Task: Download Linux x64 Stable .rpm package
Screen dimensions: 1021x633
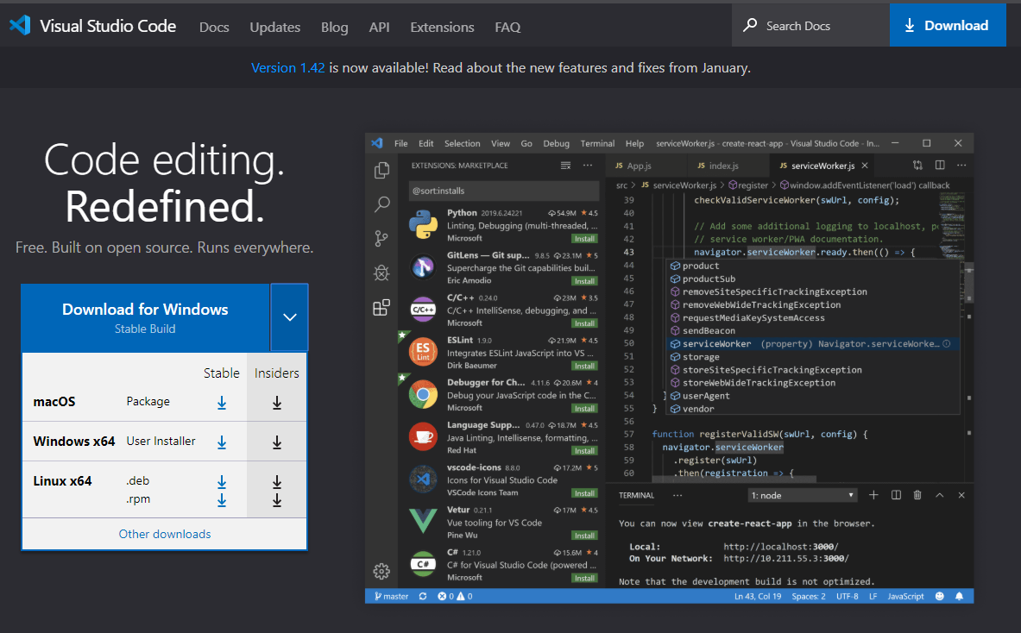Action: (222, 499)
